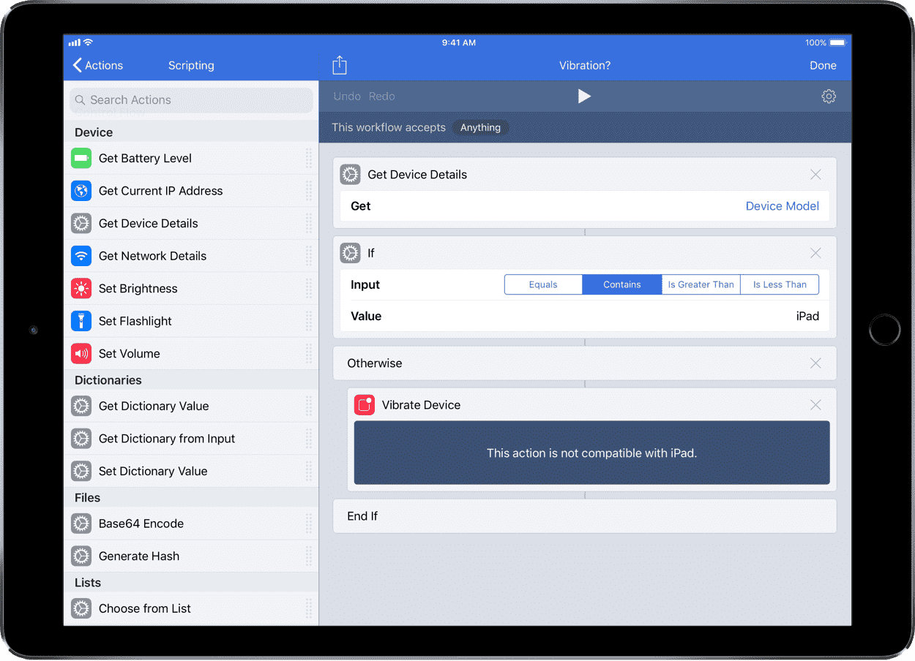The width and height of the screenshot is (915, 661).
Task: Tap the gear icon on the If action
Action: point(351,253)
